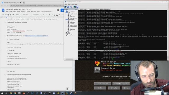The image size is (169, 95).
Task: Click the Undo icon in Docs toolbar
Action: tap(3, 15)
